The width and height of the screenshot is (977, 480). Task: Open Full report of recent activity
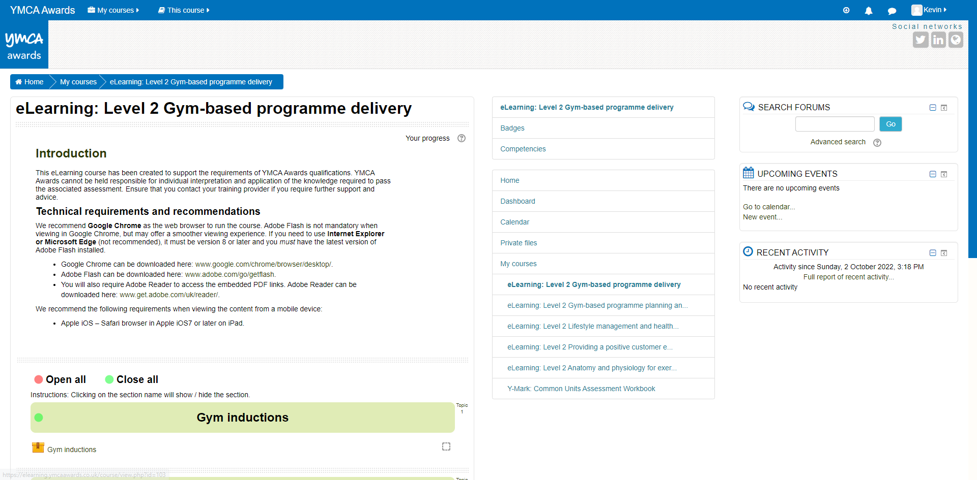coord(848,277)
